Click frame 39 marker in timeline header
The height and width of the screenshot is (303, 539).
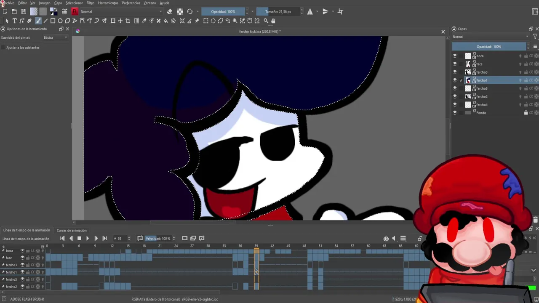pos(256,246)
